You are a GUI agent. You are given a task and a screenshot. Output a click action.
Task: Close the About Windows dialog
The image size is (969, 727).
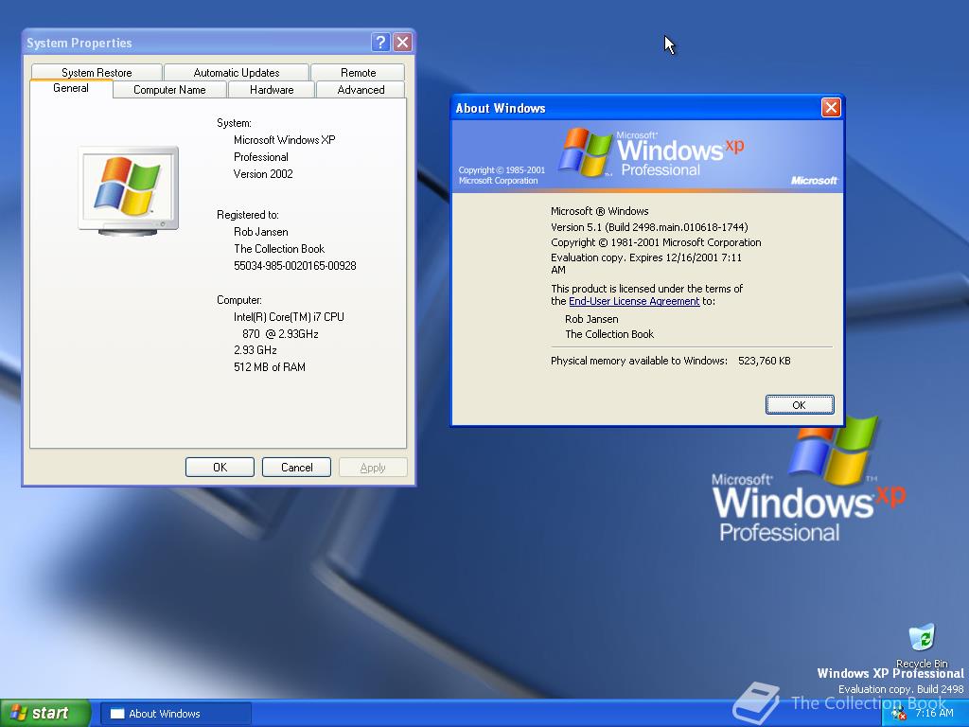tap(831, 108)
